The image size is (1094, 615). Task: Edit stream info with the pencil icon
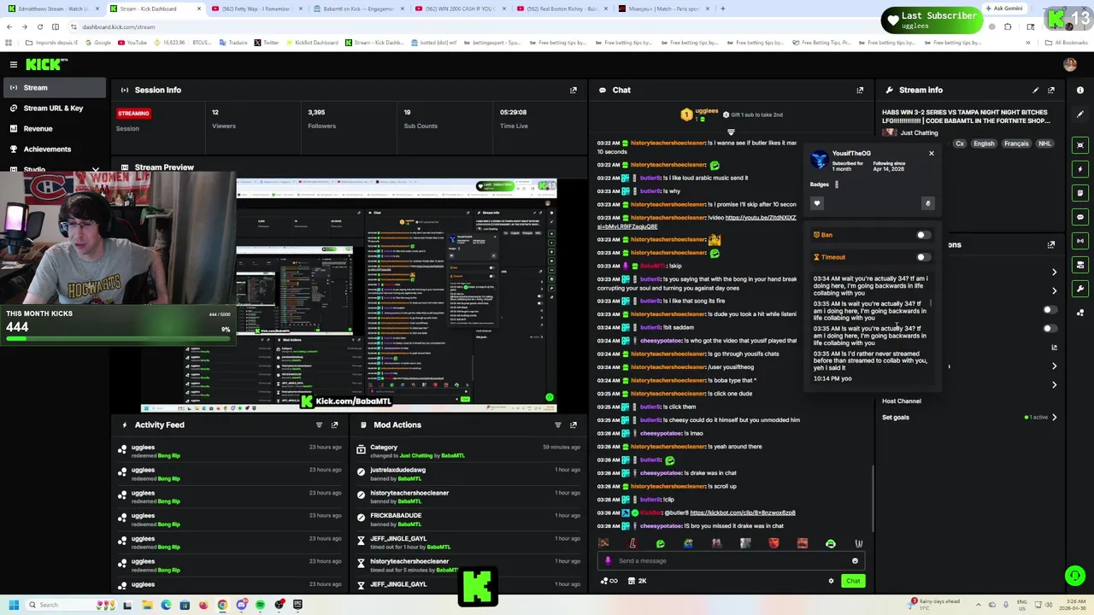[x=1036, y=90]
